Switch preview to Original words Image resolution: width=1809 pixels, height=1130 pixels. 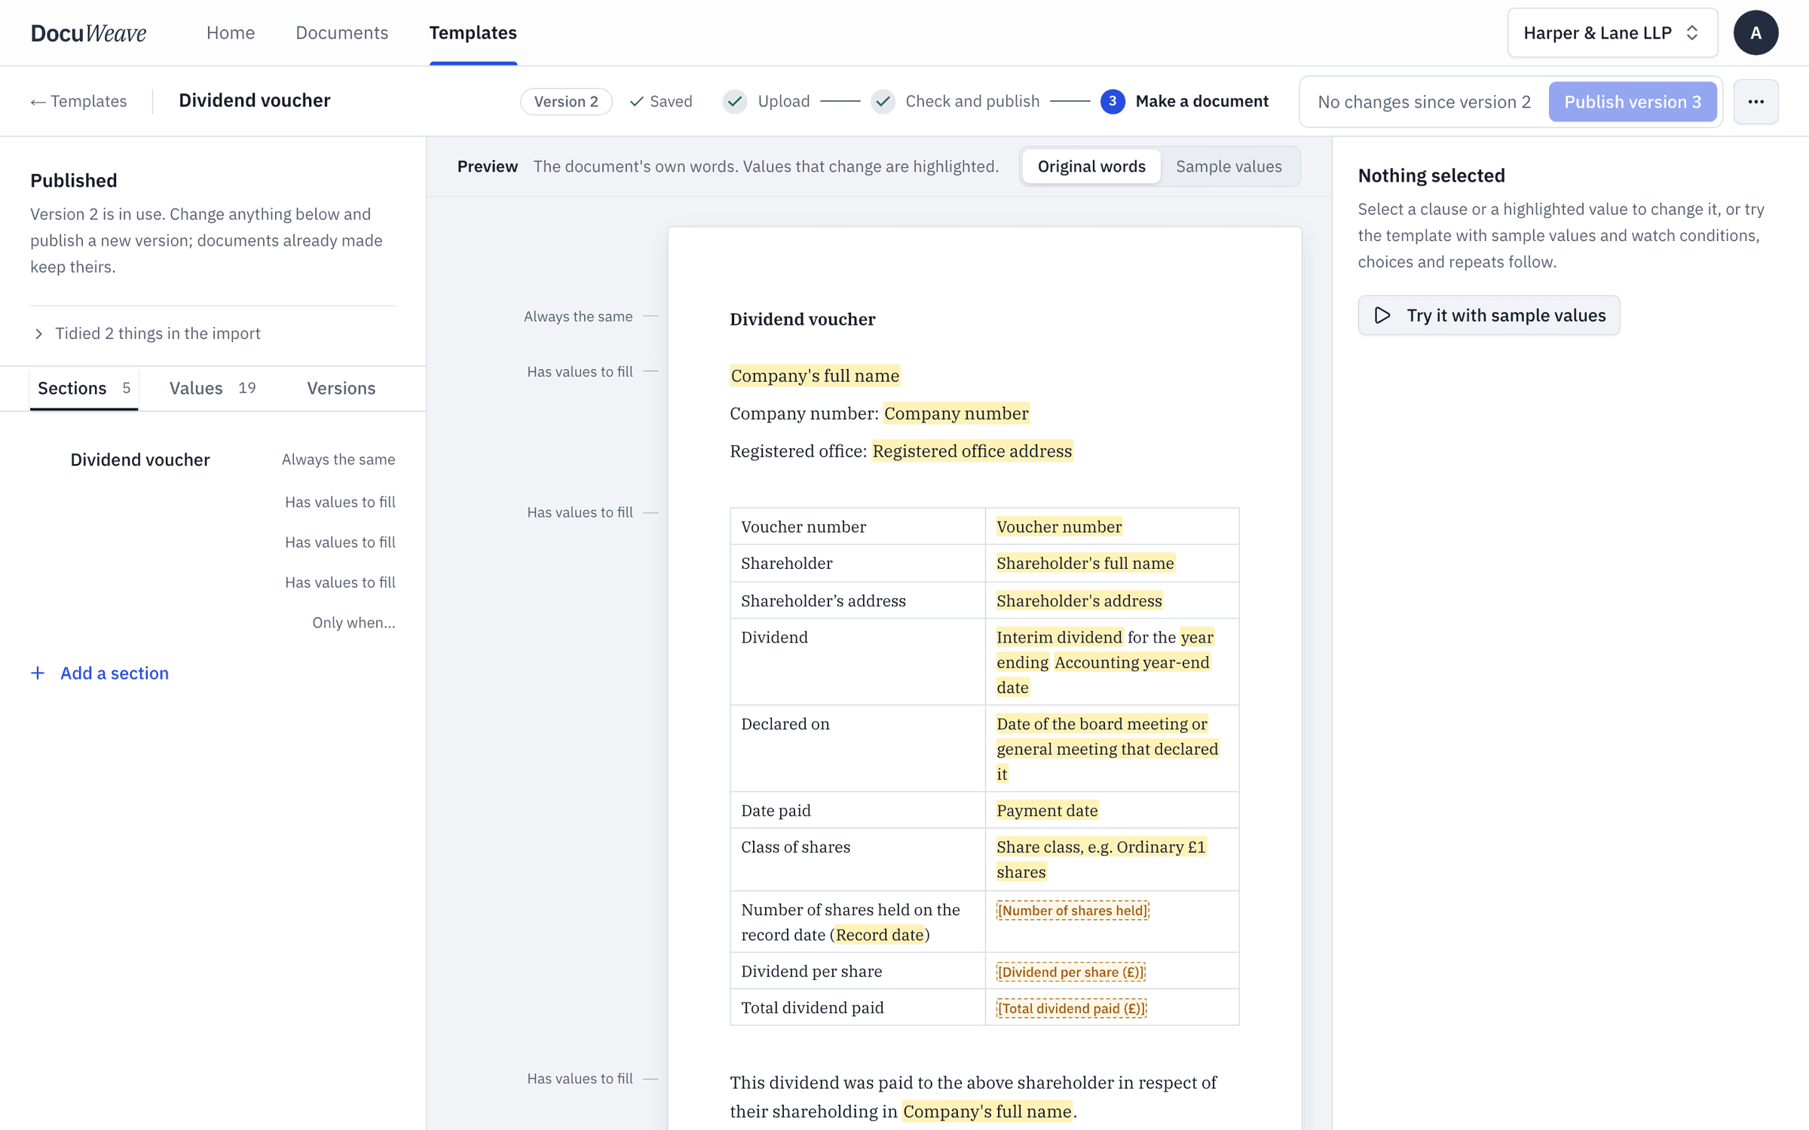point(1091,166)
